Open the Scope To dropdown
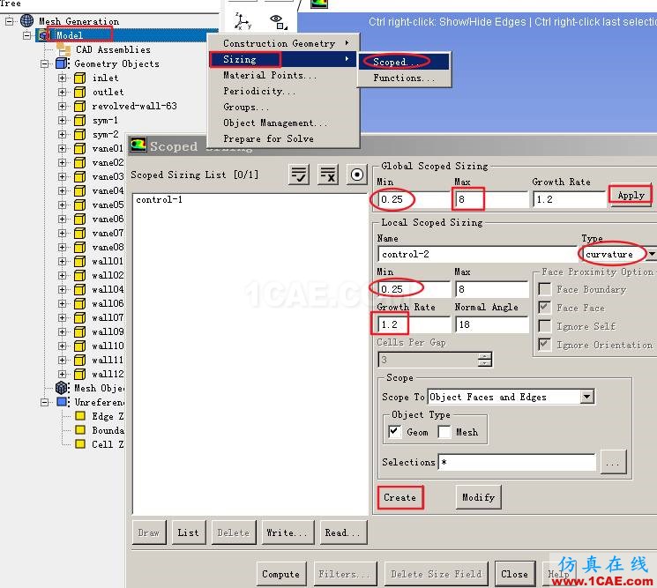Image resolution: width=657 pixels, height=588 pixels. click(587, 396)
